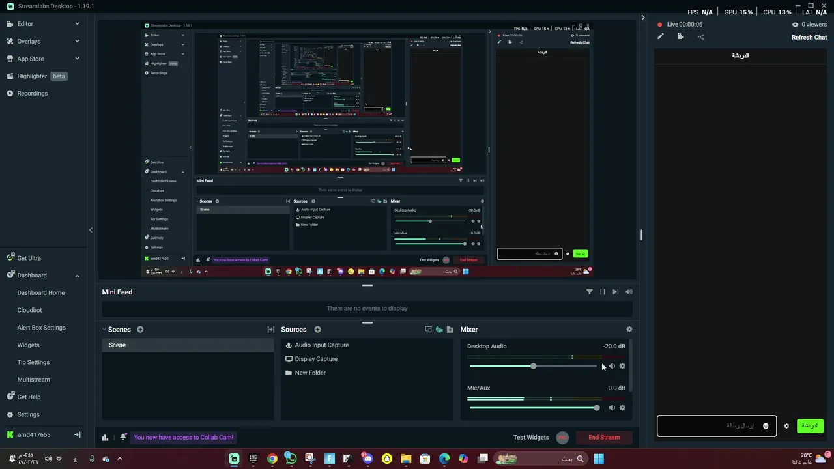834x469 pixels.
Task: Open the chat header camera icon
Action: [x=680, y=36]
